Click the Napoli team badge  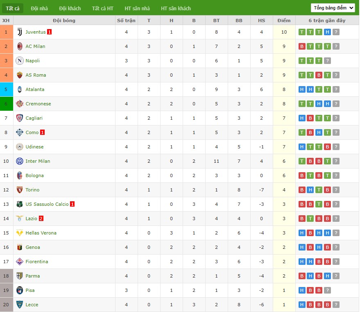[20, 61]
